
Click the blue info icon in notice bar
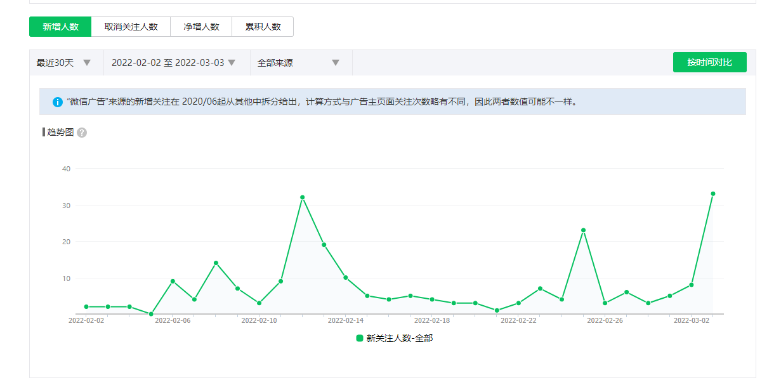pos(57,102)
